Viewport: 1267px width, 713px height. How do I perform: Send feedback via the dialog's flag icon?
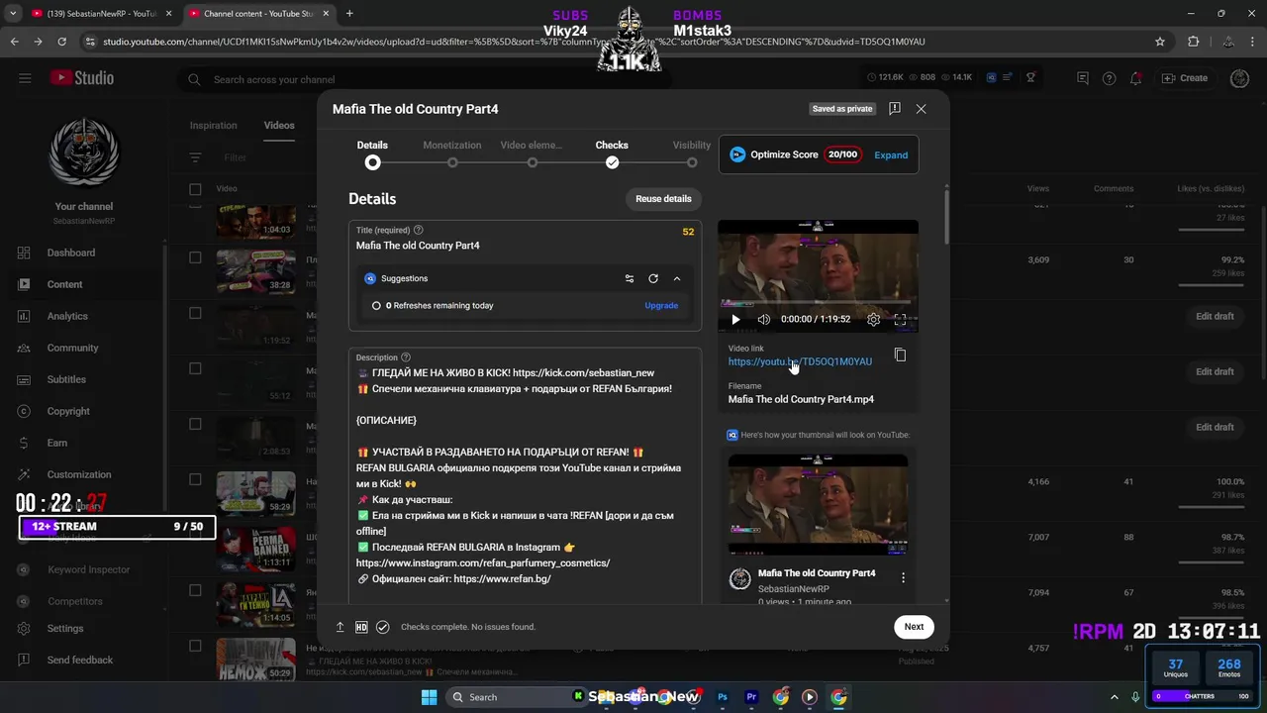click(x=895, y=109)
